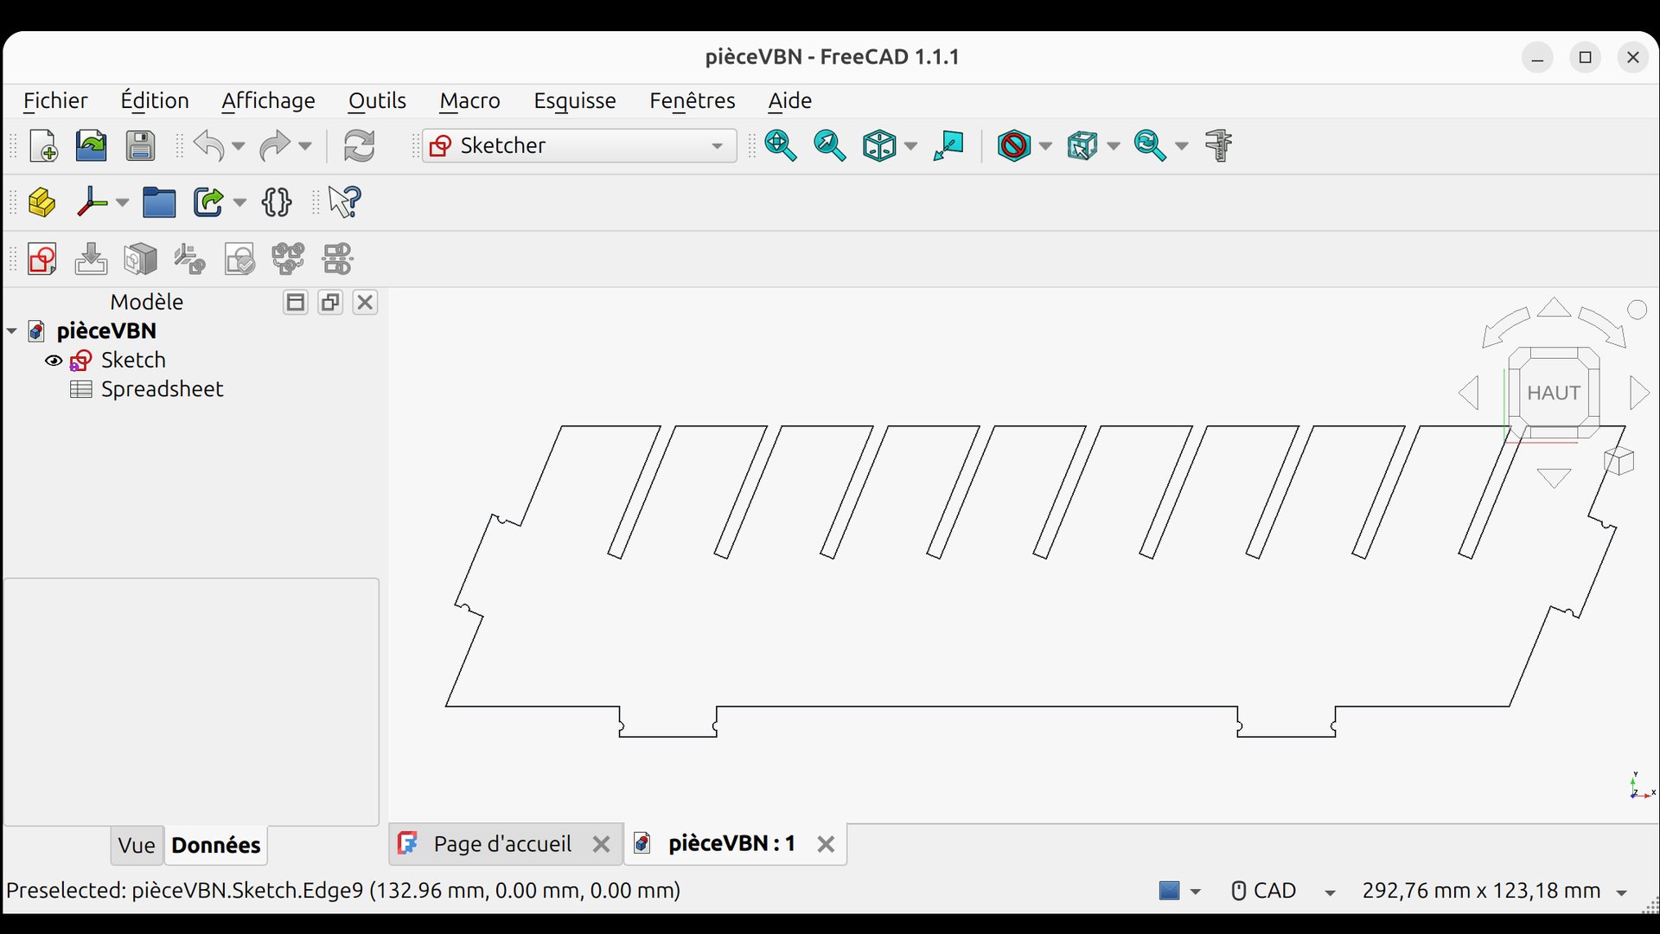Expand standard views dropdown arrow
Viewport: 1660px width, 934px height.
[x=910, y=146]
